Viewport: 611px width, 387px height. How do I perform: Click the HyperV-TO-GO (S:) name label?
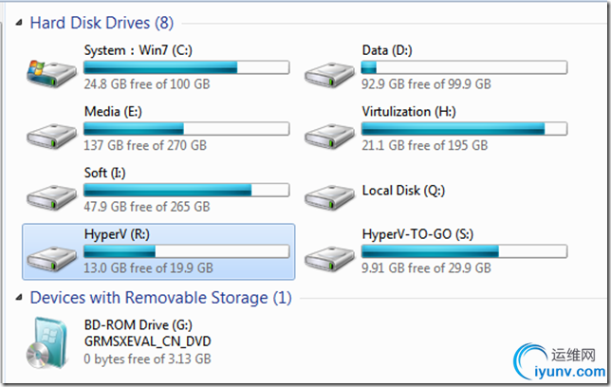417,234
